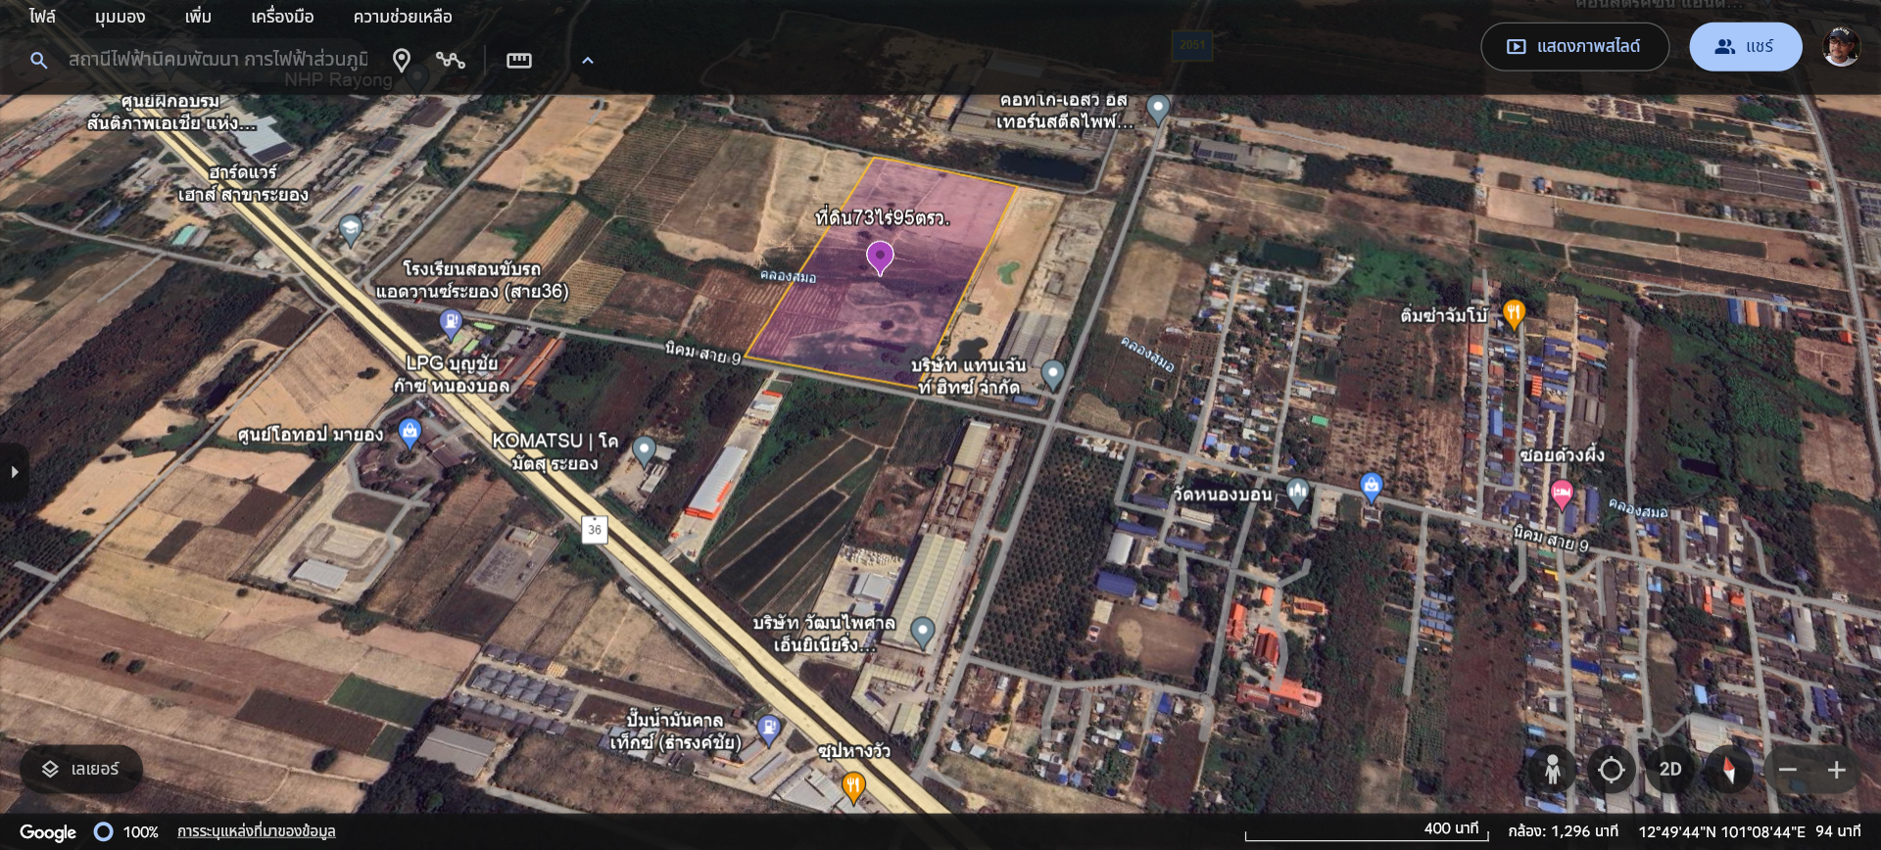Click the compass to reset north
This screenshot has width=1881, height=850.
pyautogui.click(x=1729, y=770)
